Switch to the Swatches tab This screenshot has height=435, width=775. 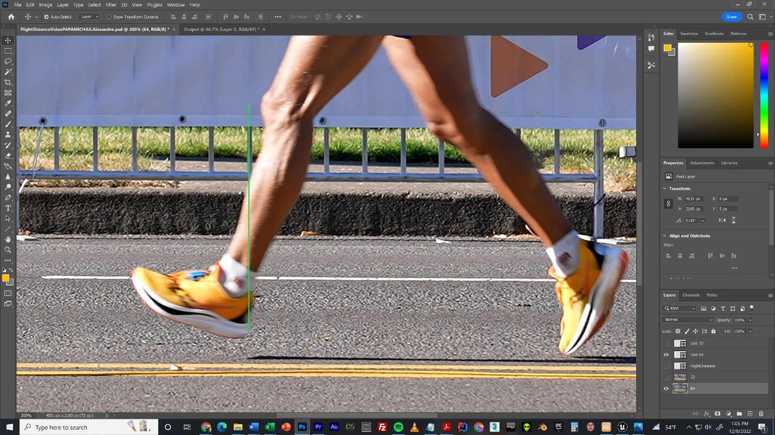[689, 34]
